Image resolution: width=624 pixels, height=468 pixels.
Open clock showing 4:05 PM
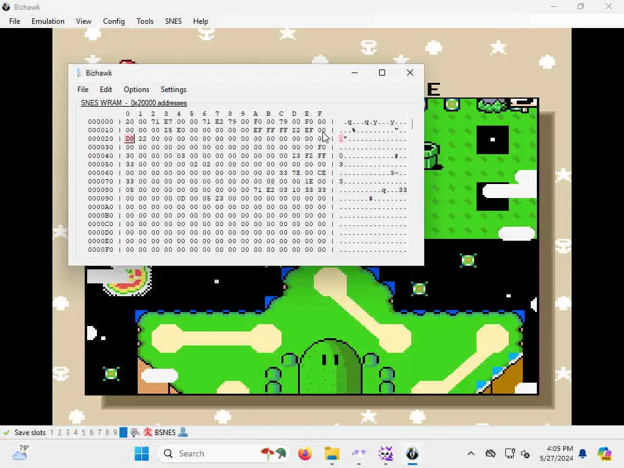point(556,453)
